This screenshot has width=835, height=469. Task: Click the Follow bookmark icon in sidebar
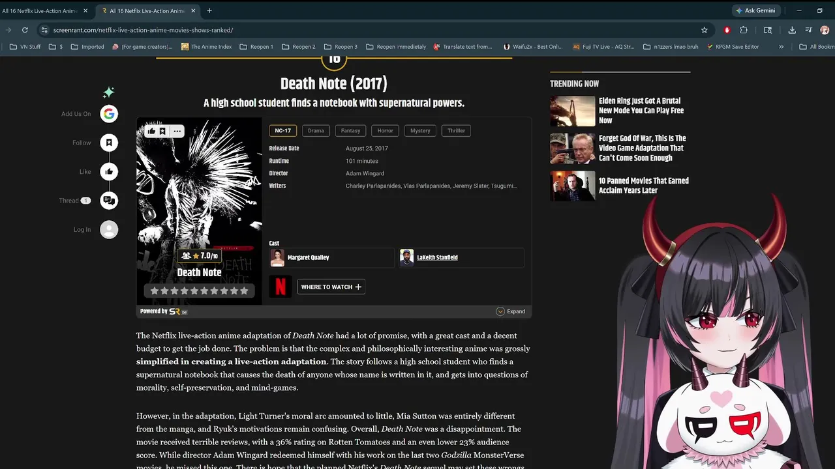pyautogui.click(x=109, y=143)
